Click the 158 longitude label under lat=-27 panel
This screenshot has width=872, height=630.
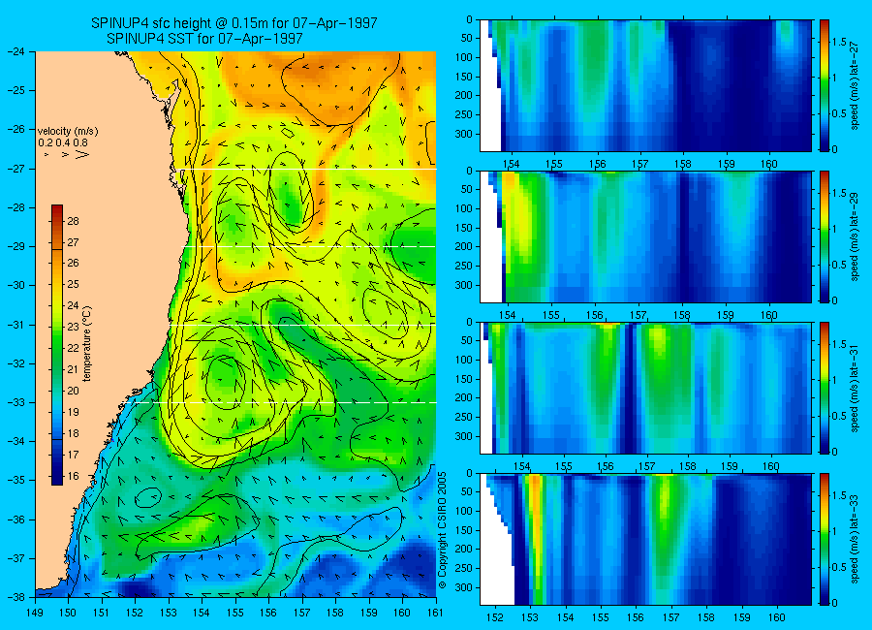tap(683, 164)
